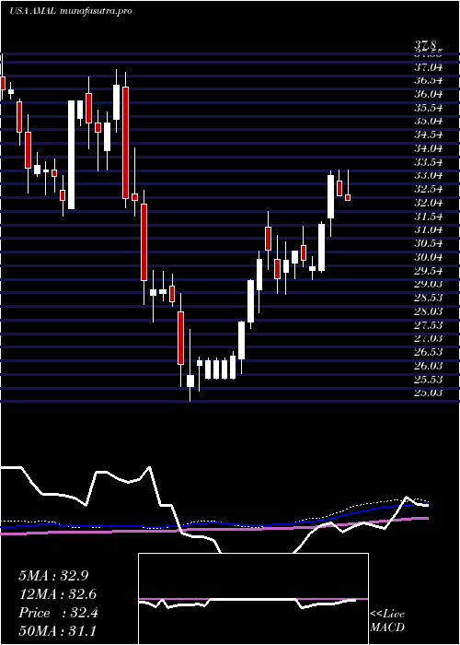Select the 37.04 price axis label

[x=429, y=66]
